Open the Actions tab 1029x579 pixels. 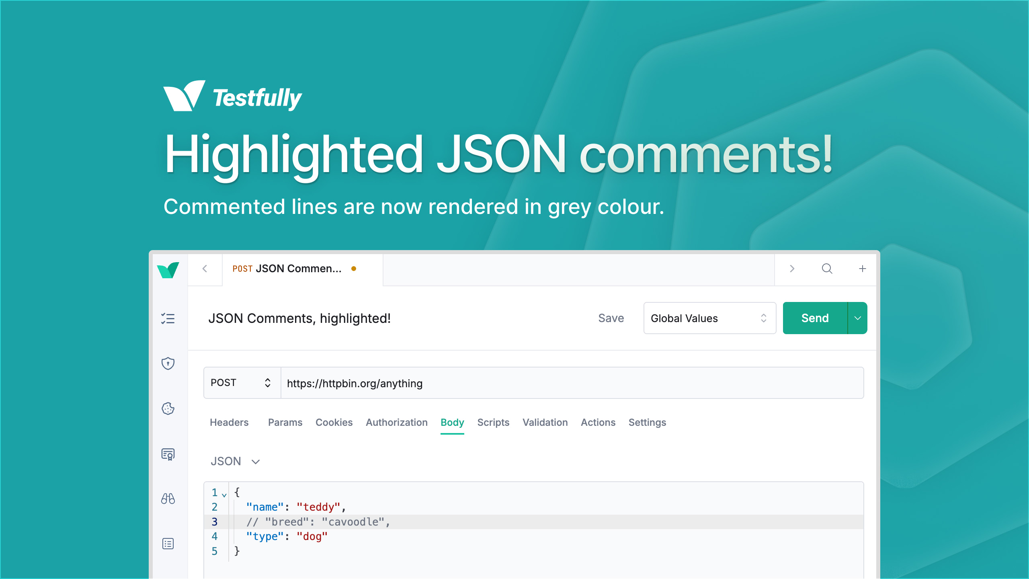pyautogui.click(x=598, y=422)
